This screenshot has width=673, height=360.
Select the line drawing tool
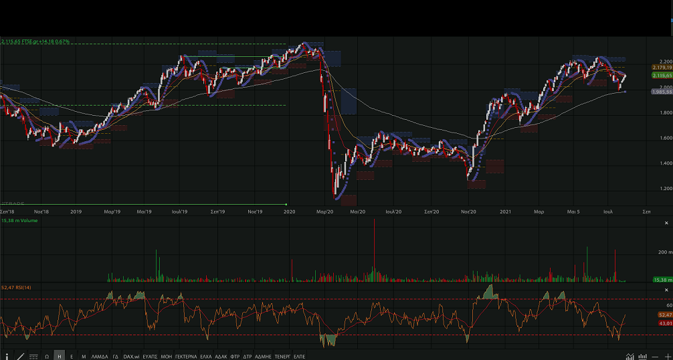pos(20,356)
